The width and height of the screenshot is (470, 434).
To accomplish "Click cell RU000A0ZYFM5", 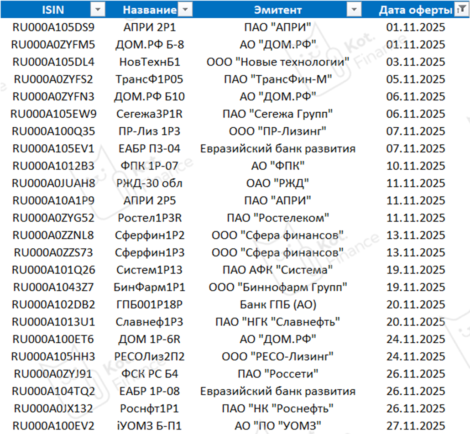I will [53, 45].
